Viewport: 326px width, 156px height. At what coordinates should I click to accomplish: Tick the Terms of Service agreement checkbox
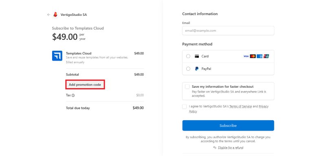[185, 106]
